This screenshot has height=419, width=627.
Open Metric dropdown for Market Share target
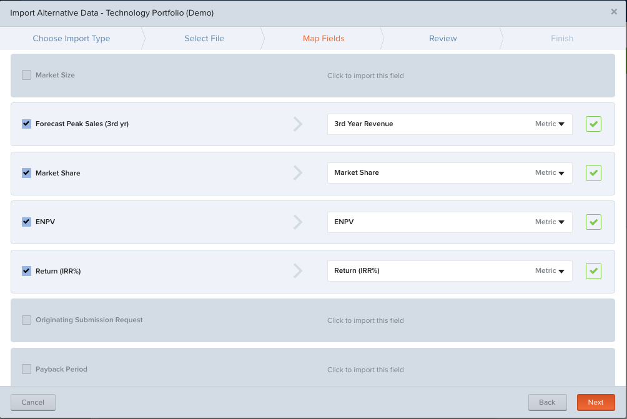[x=550, y=173]
